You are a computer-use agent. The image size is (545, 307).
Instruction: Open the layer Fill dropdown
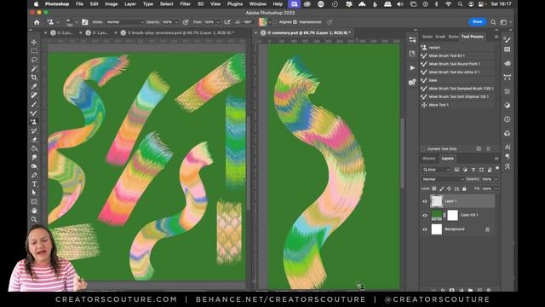point(496,188)
